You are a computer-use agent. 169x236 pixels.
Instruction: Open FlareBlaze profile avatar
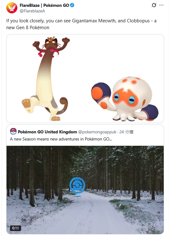click(x=12, y=8)
